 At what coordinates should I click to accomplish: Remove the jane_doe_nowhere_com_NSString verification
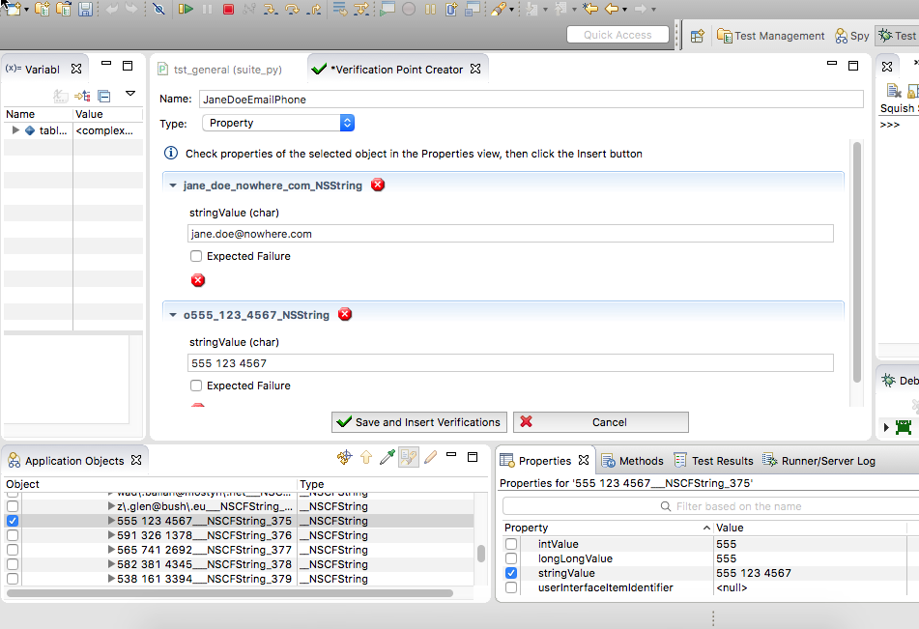[x=378, y=185]
